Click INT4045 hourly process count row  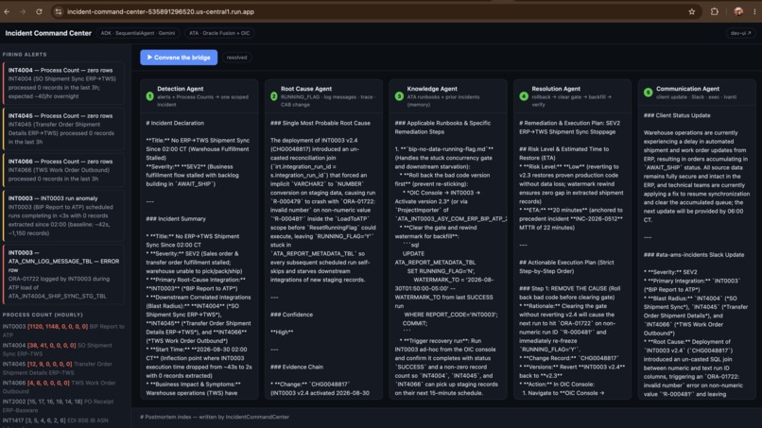pos(63,368)
